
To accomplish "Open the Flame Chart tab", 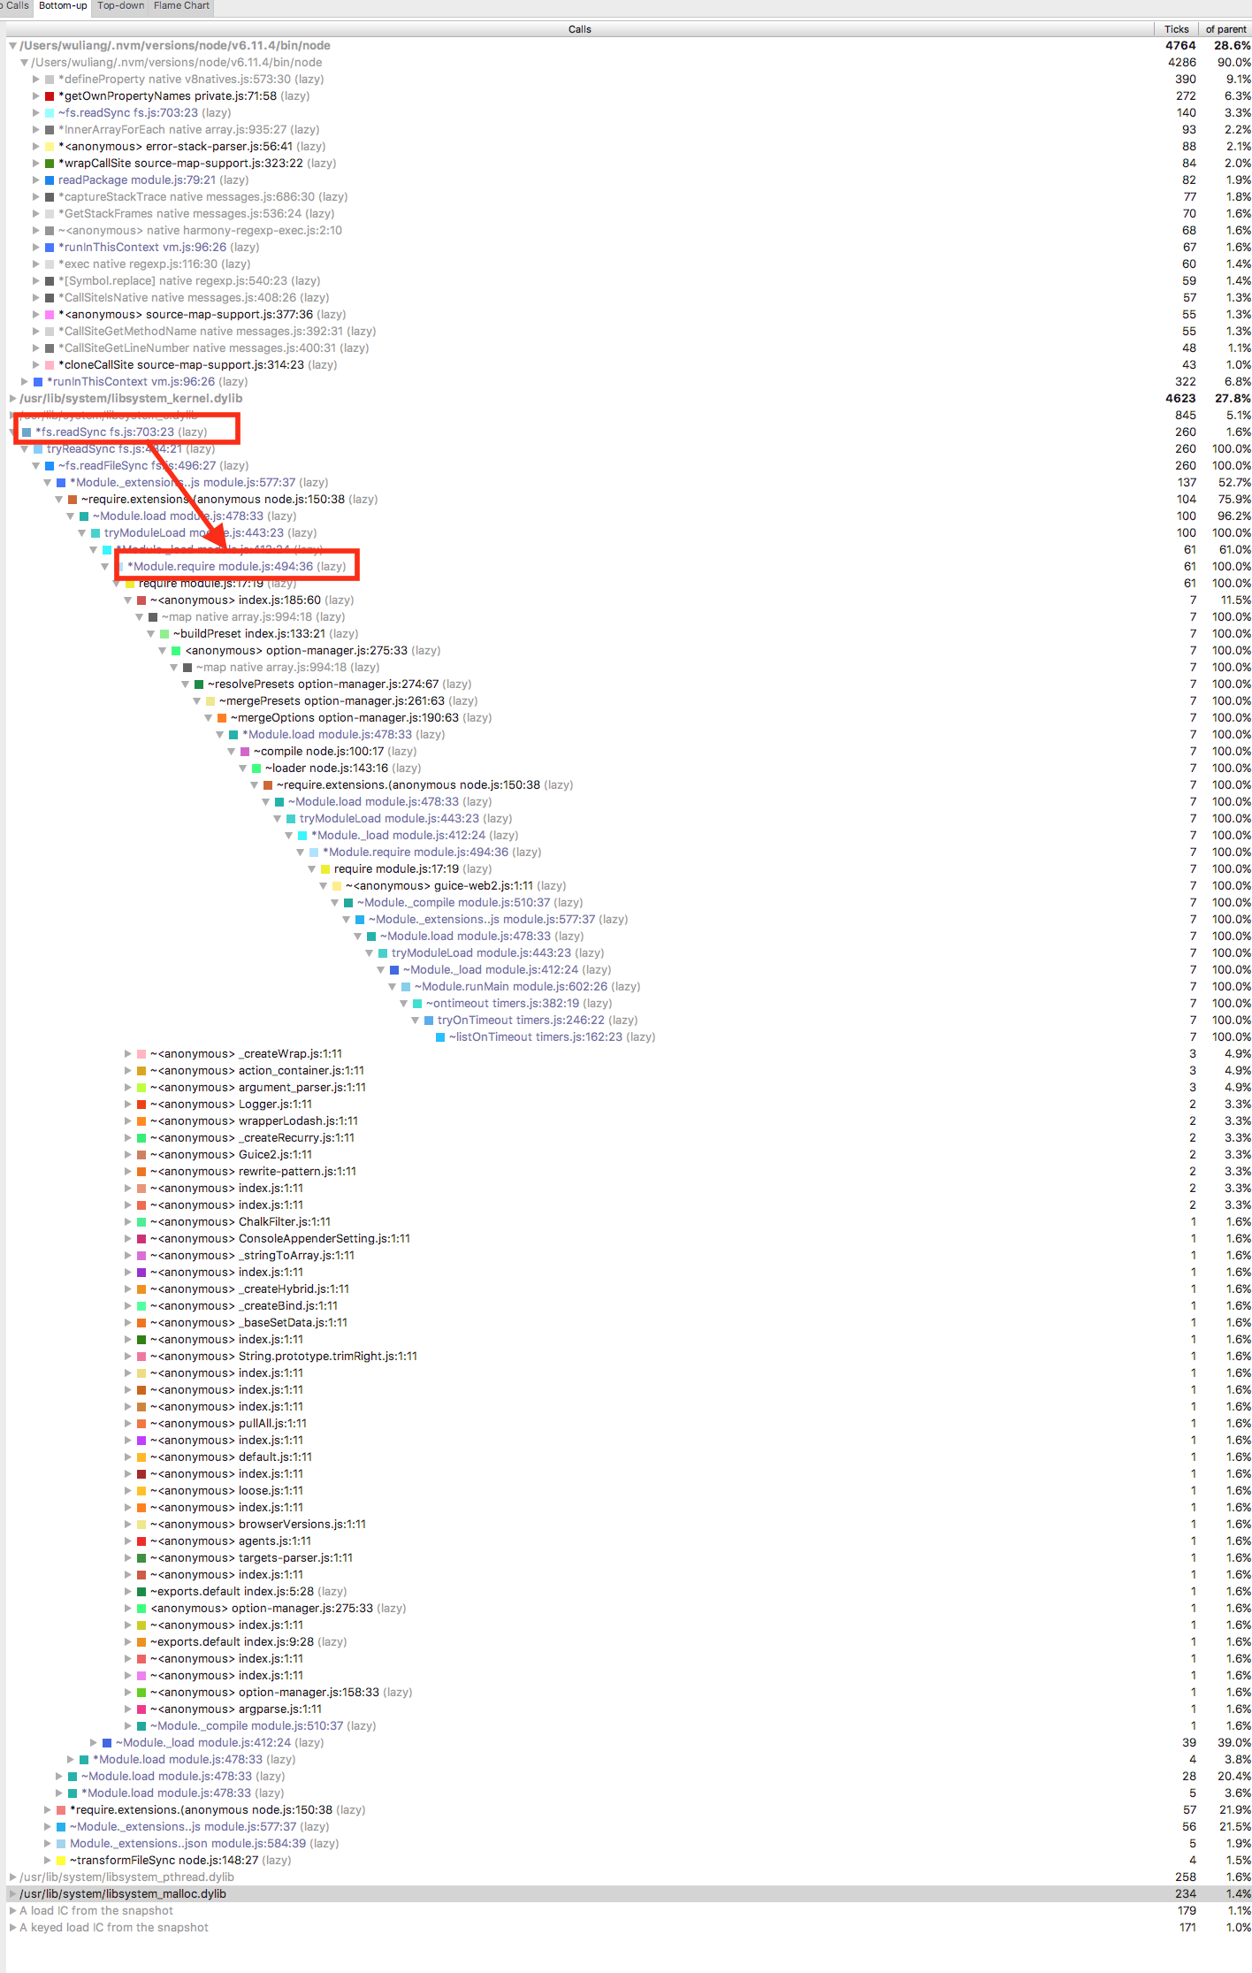I will pyautogui.click(x=181, y=6).
